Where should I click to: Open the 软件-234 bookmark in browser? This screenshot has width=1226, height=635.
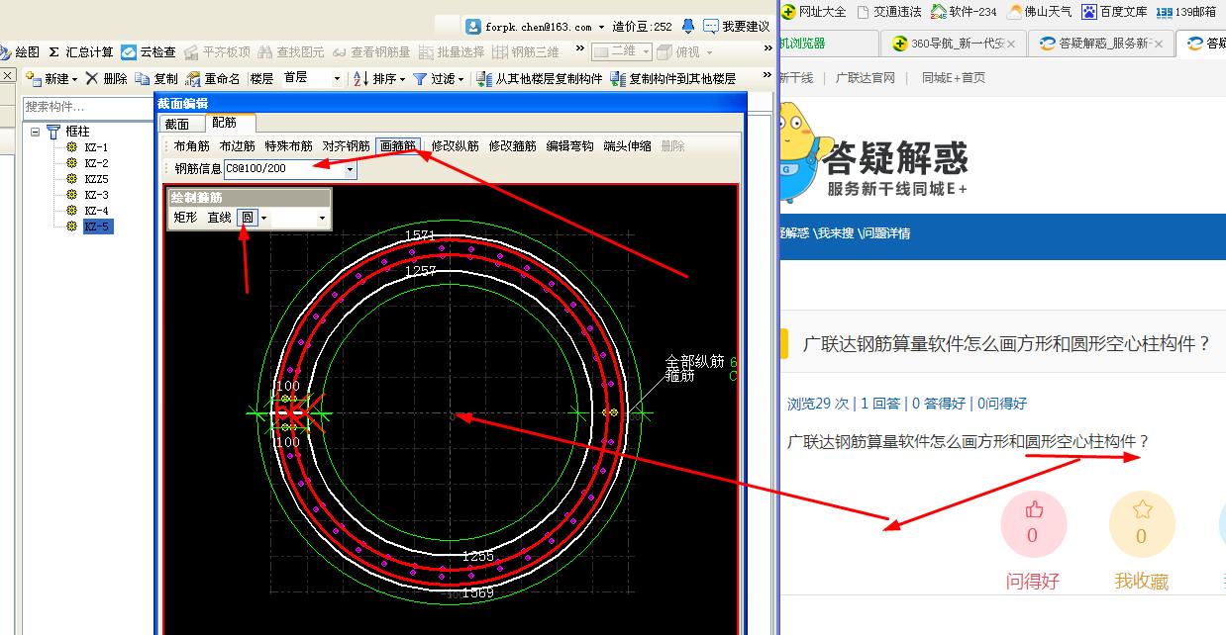point(964,12)
